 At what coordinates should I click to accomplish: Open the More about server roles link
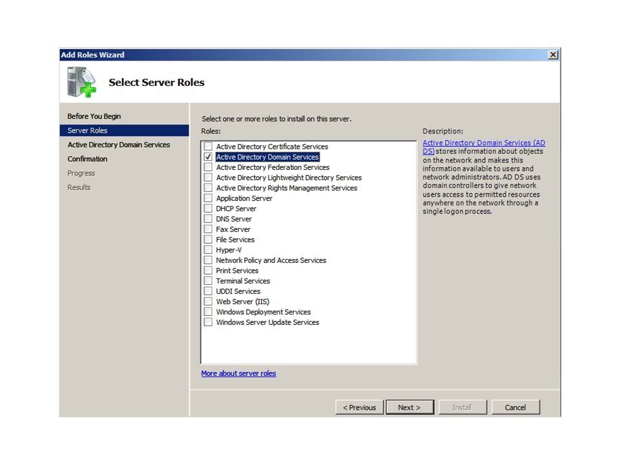tap(238, 373)
